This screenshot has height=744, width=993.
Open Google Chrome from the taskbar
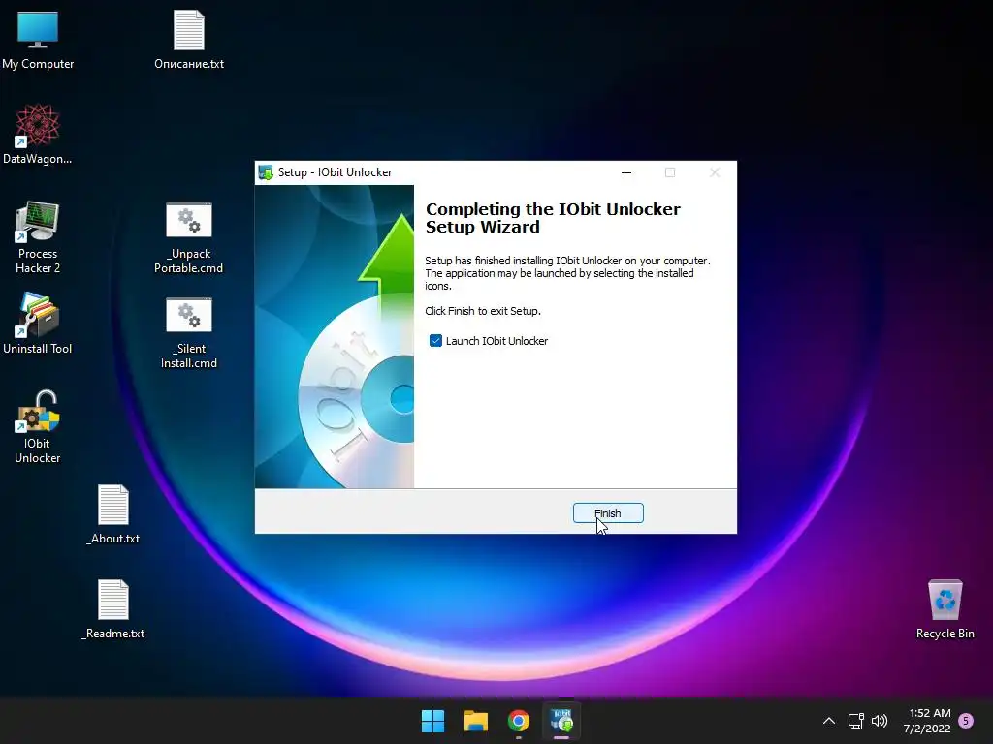(519, 721)
